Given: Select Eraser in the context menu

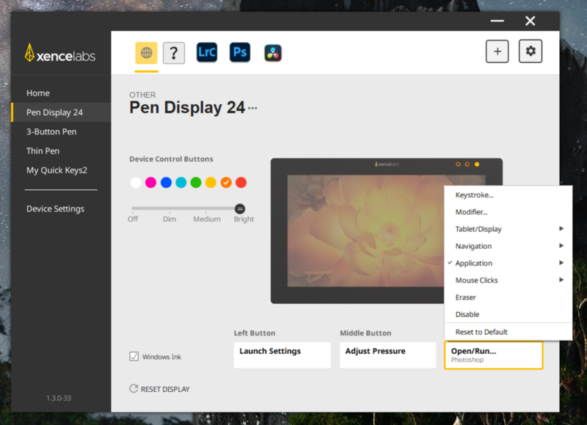Looking at the screenshot, I should pos(508,297).
